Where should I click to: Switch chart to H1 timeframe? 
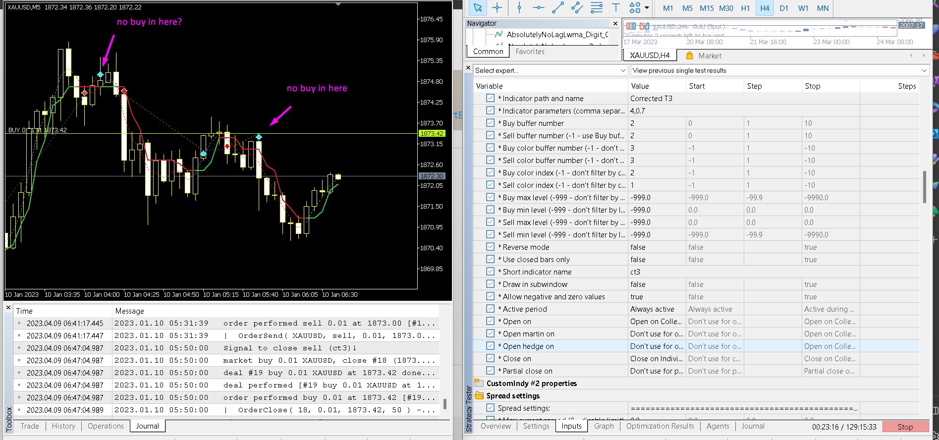pyautogui.click(x=745, y=8)
